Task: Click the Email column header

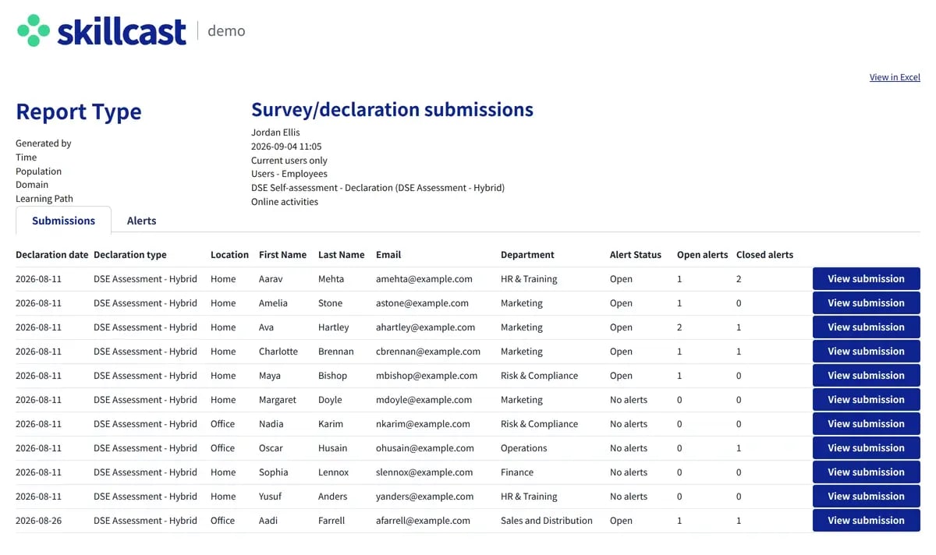Action: click(388, 255)
